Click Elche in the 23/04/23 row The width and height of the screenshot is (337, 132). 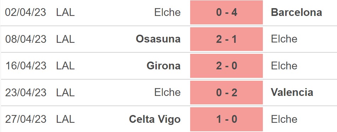click(x=167, y=92)
